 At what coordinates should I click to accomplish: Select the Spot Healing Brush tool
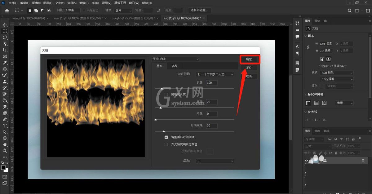(x=5, y=69)
